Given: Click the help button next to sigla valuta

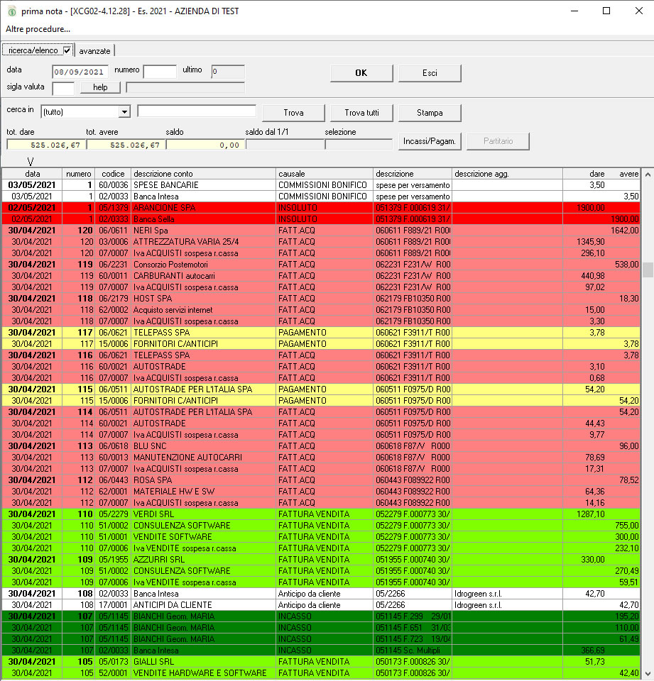Looking at the screenshot, I should (x=100, y=87).
